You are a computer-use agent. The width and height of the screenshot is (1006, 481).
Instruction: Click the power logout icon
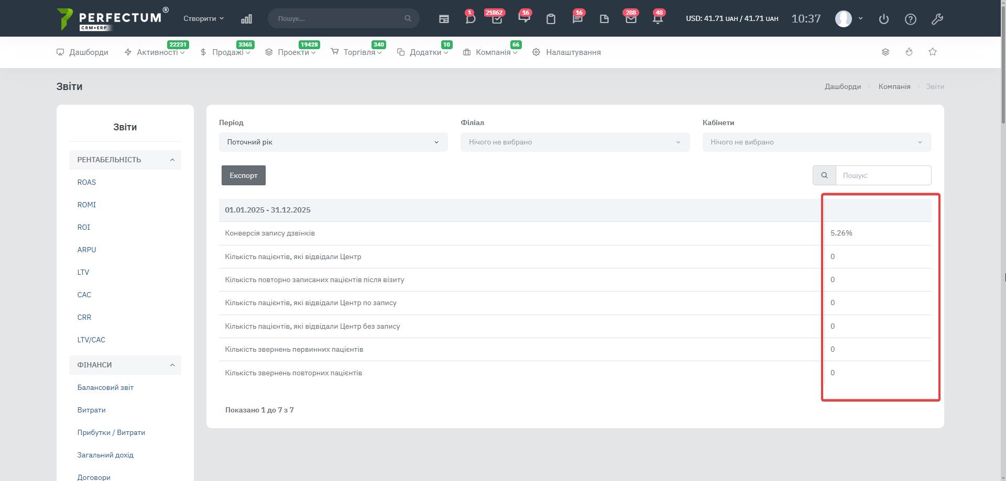coord(884,19)
